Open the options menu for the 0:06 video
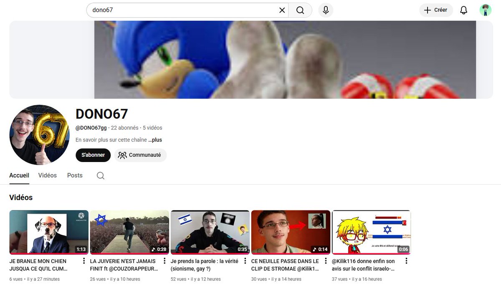Image resolution: width=501 pixels, height=289 pixels. point(406,261)
